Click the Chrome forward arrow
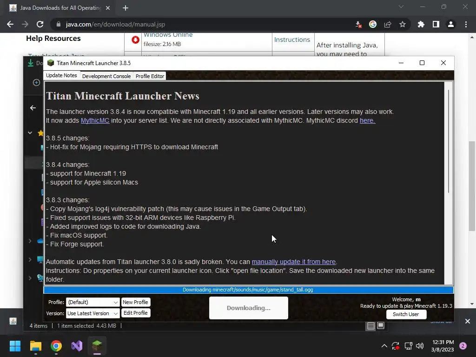Viewport: 476px width, 357px height. [25, 24]
